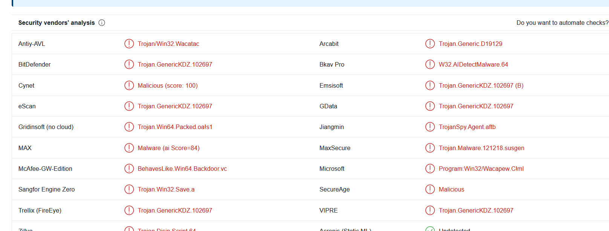The width and height of the screenshot is (609, 231).
Task: Click the Malicious (score: 100) result
Action: pos(168,85)
